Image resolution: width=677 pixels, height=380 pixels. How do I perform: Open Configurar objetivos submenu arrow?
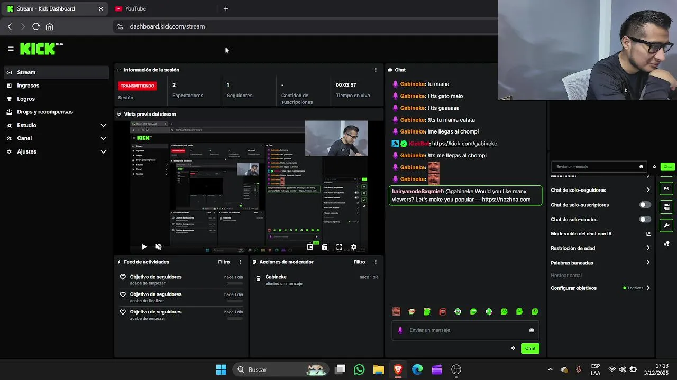point(648,288)
